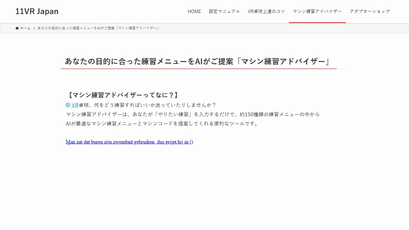This screenshot has width=409, height=230.
Task: Open the アダプターショップ menu item
Action: click(x=370, y=11)
